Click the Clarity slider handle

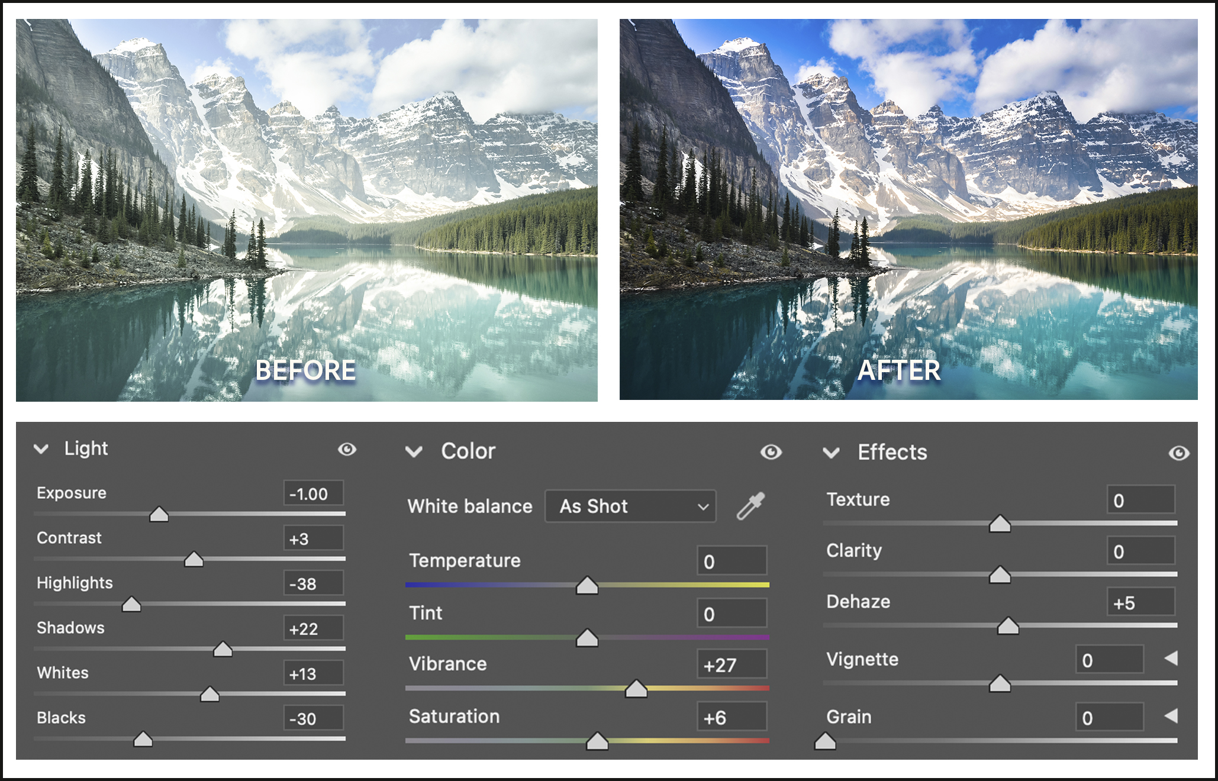click(1000, 573)
